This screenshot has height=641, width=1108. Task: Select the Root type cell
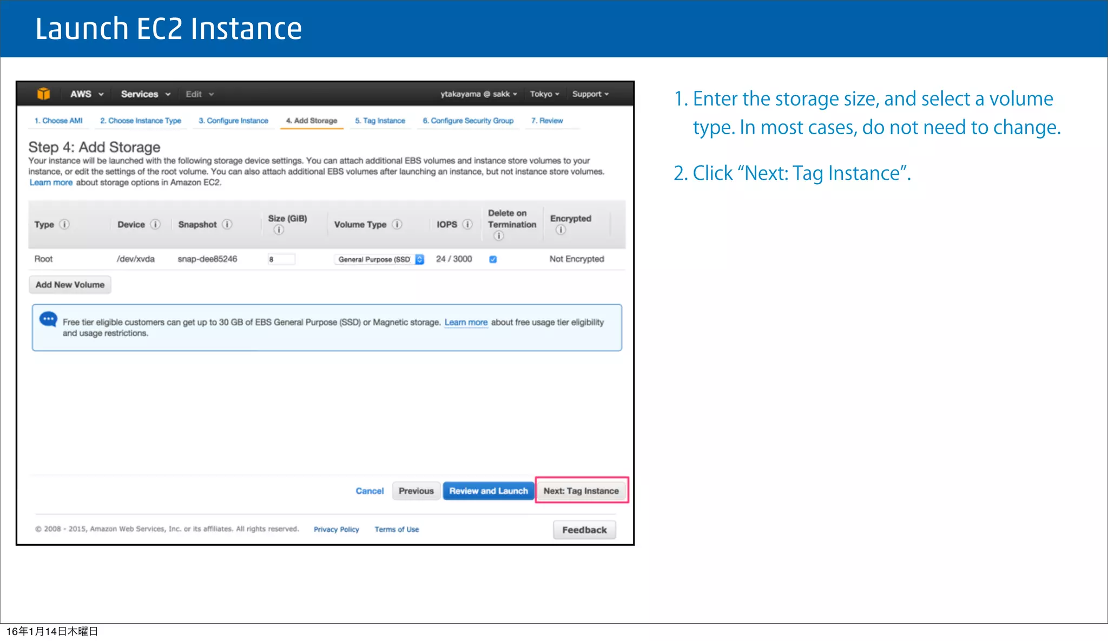[43, 259]
